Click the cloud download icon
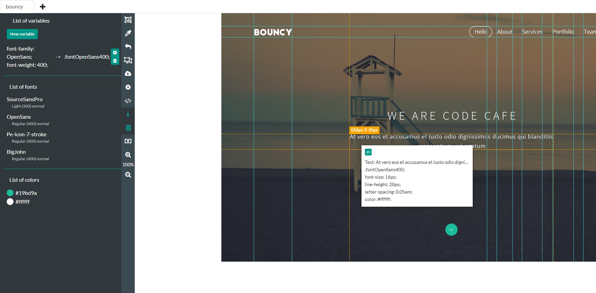 pos(128,74)
